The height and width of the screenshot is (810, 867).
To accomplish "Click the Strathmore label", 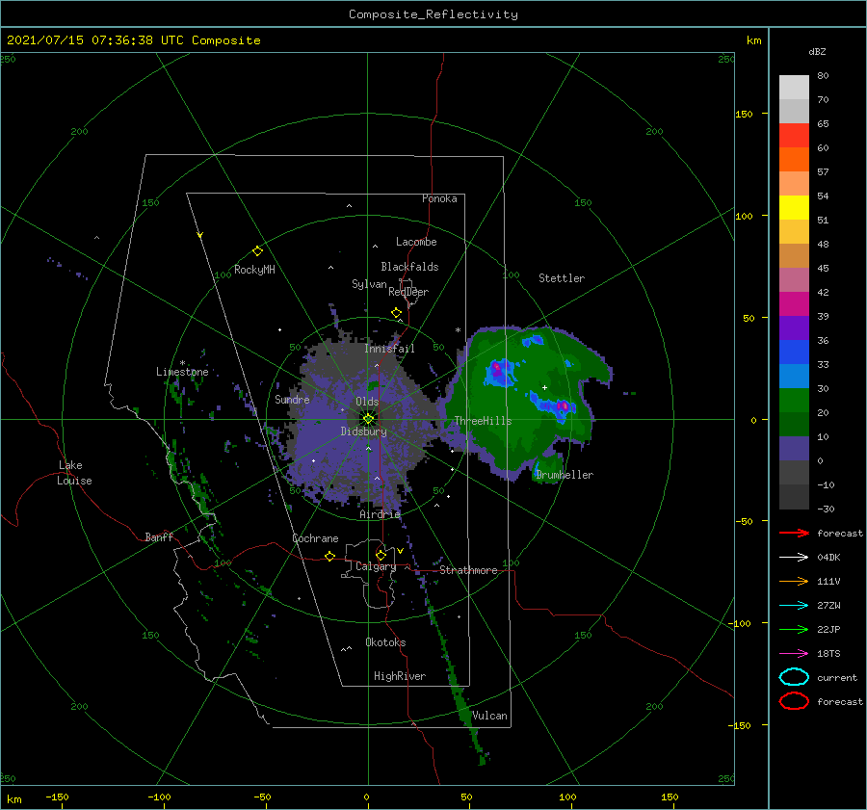I will coord(469,570).
